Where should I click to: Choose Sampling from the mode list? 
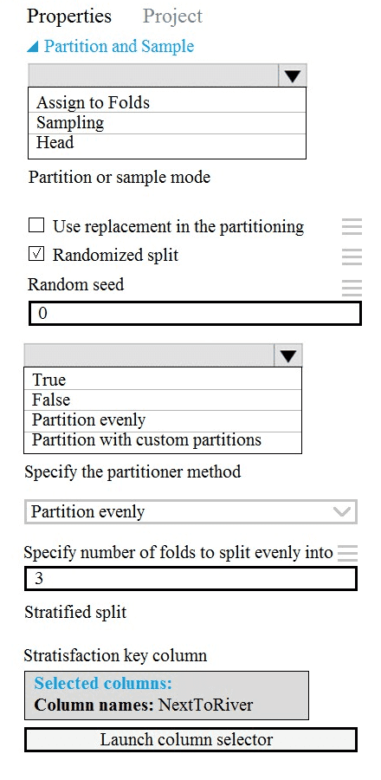[167, 122]
